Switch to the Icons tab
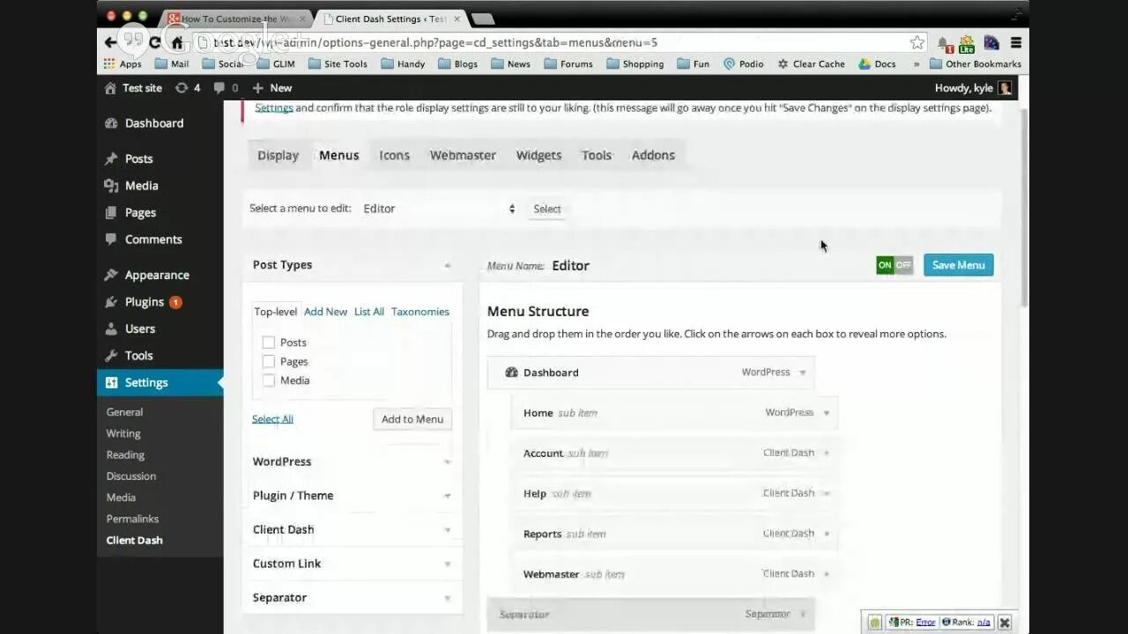The width and height of the screenshot is (1128, 634). pyautogui.click(x=394, y=155)
